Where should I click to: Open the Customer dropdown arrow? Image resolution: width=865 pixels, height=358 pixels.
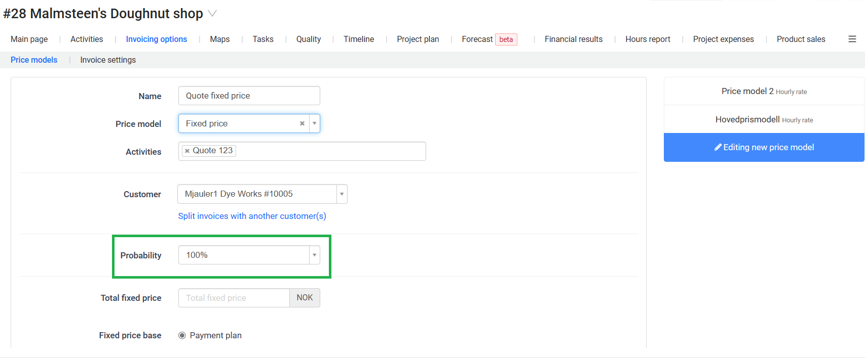[x=342, y=194]
